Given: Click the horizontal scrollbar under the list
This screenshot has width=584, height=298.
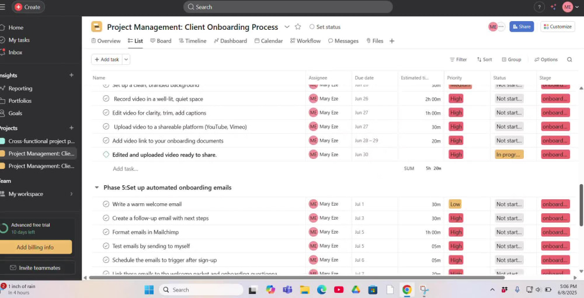Looking at the screenshot, I should pyautogui.click(x=297, y=278).
